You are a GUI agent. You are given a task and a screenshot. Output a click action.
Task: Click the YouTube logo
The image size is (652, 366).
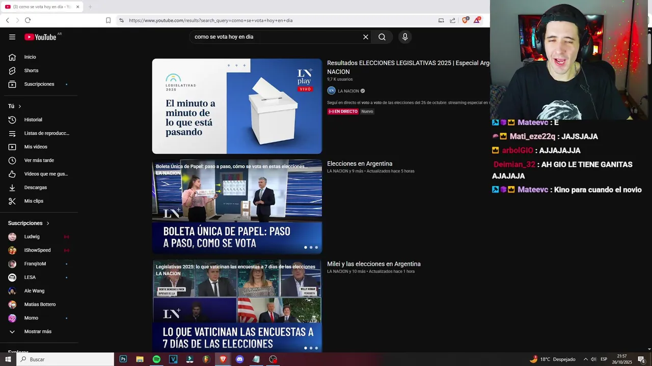pos(40,37)
